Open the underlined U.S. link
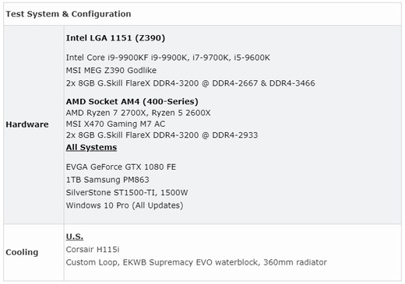This screenshot has height=284, width=405. click(75, 237)
